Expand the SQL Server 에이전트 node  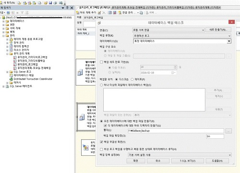click(3, 86)
